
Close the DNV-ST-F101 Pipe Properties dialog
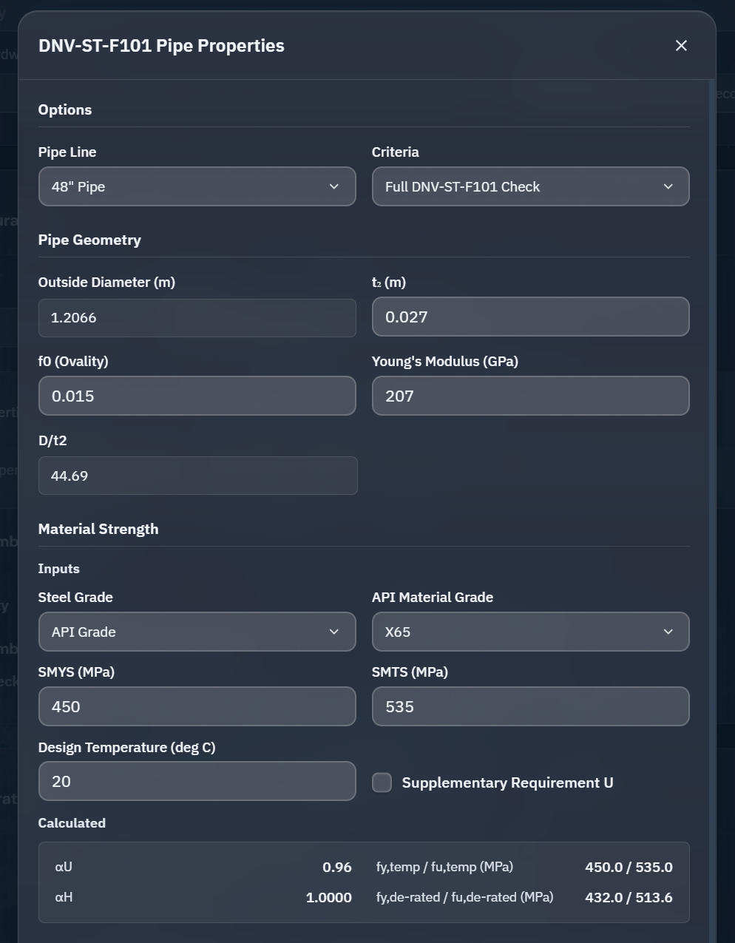[x=681, y=46]
